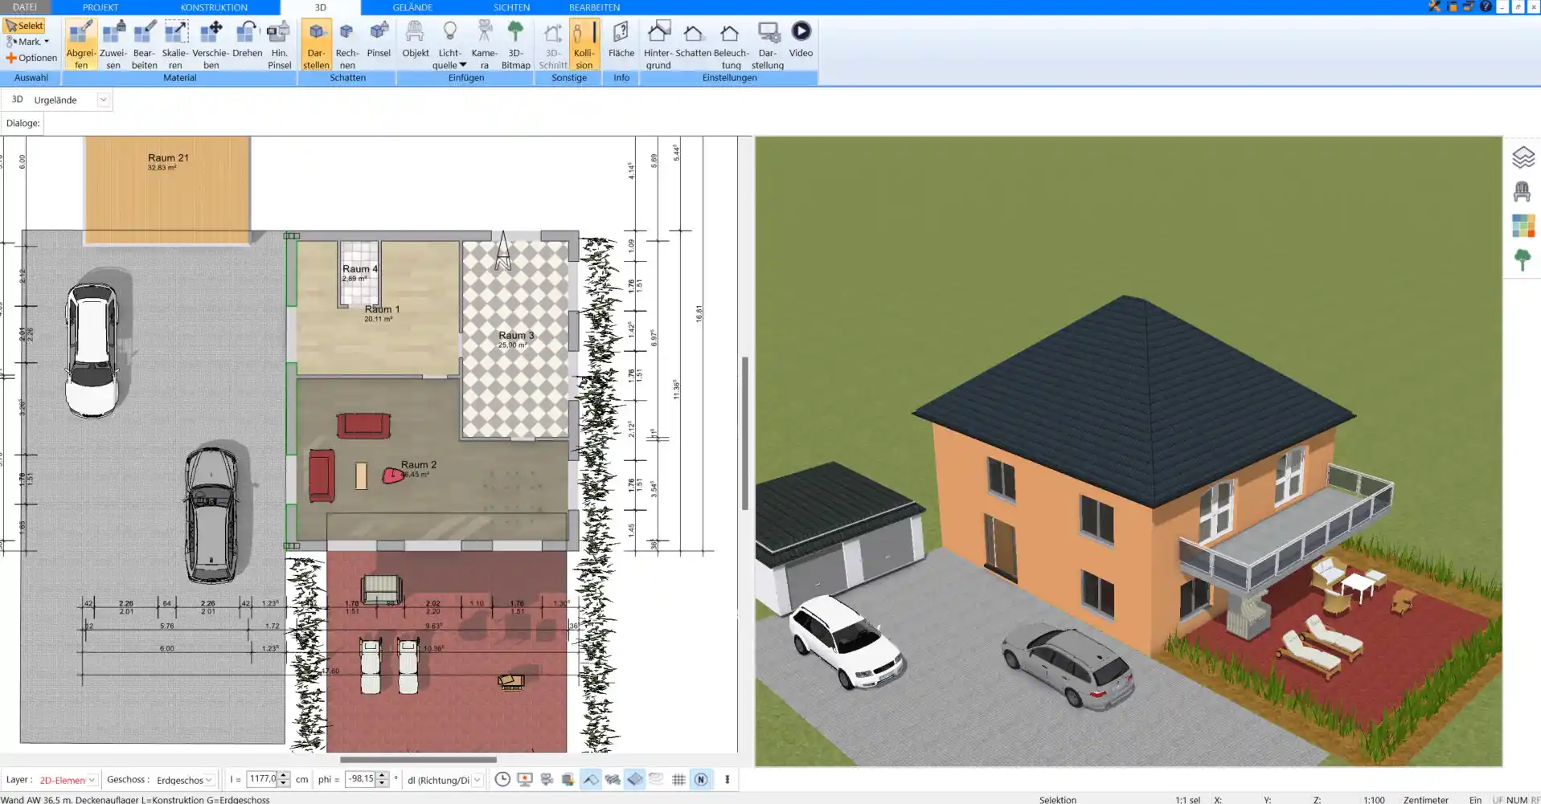The image size is (1541, 804).
Task: Decrease the phi angle with stepper
Action: (382, 783)
